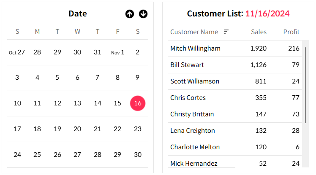This screenshot has width=316, height=175.
Task: Click the up arrow month navigation icon
Action: (x=130, y=14)
